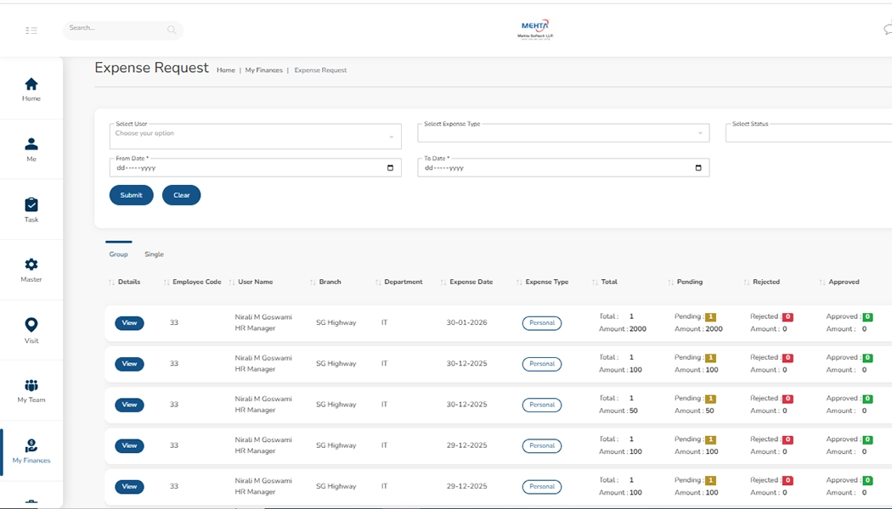Viewport: 892px width, 509px height.
Task: Toggle the sidebar menu list icon
Action: pyautogui.click(x=31, y=31)
